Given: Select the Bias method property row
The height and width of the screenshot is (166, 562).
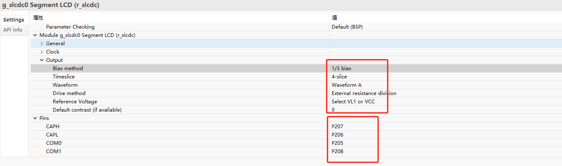Looking at the screenshot, I should (x=68, y=68).
